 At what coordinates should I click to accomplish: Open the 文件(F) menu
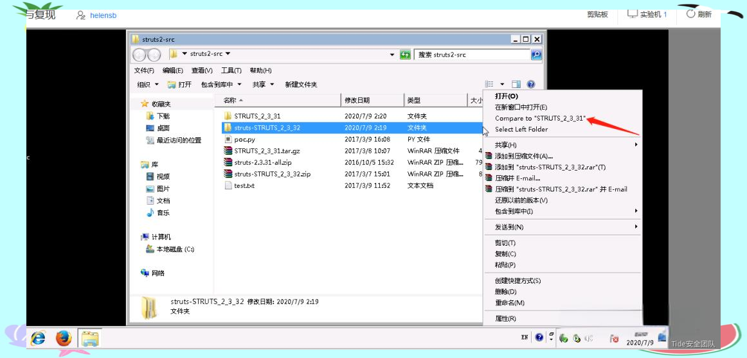click(144, 71)
